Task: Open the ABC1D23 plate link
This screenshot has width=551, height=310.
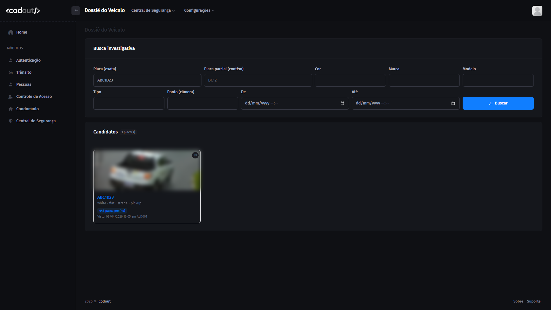Action: point(105,197)
